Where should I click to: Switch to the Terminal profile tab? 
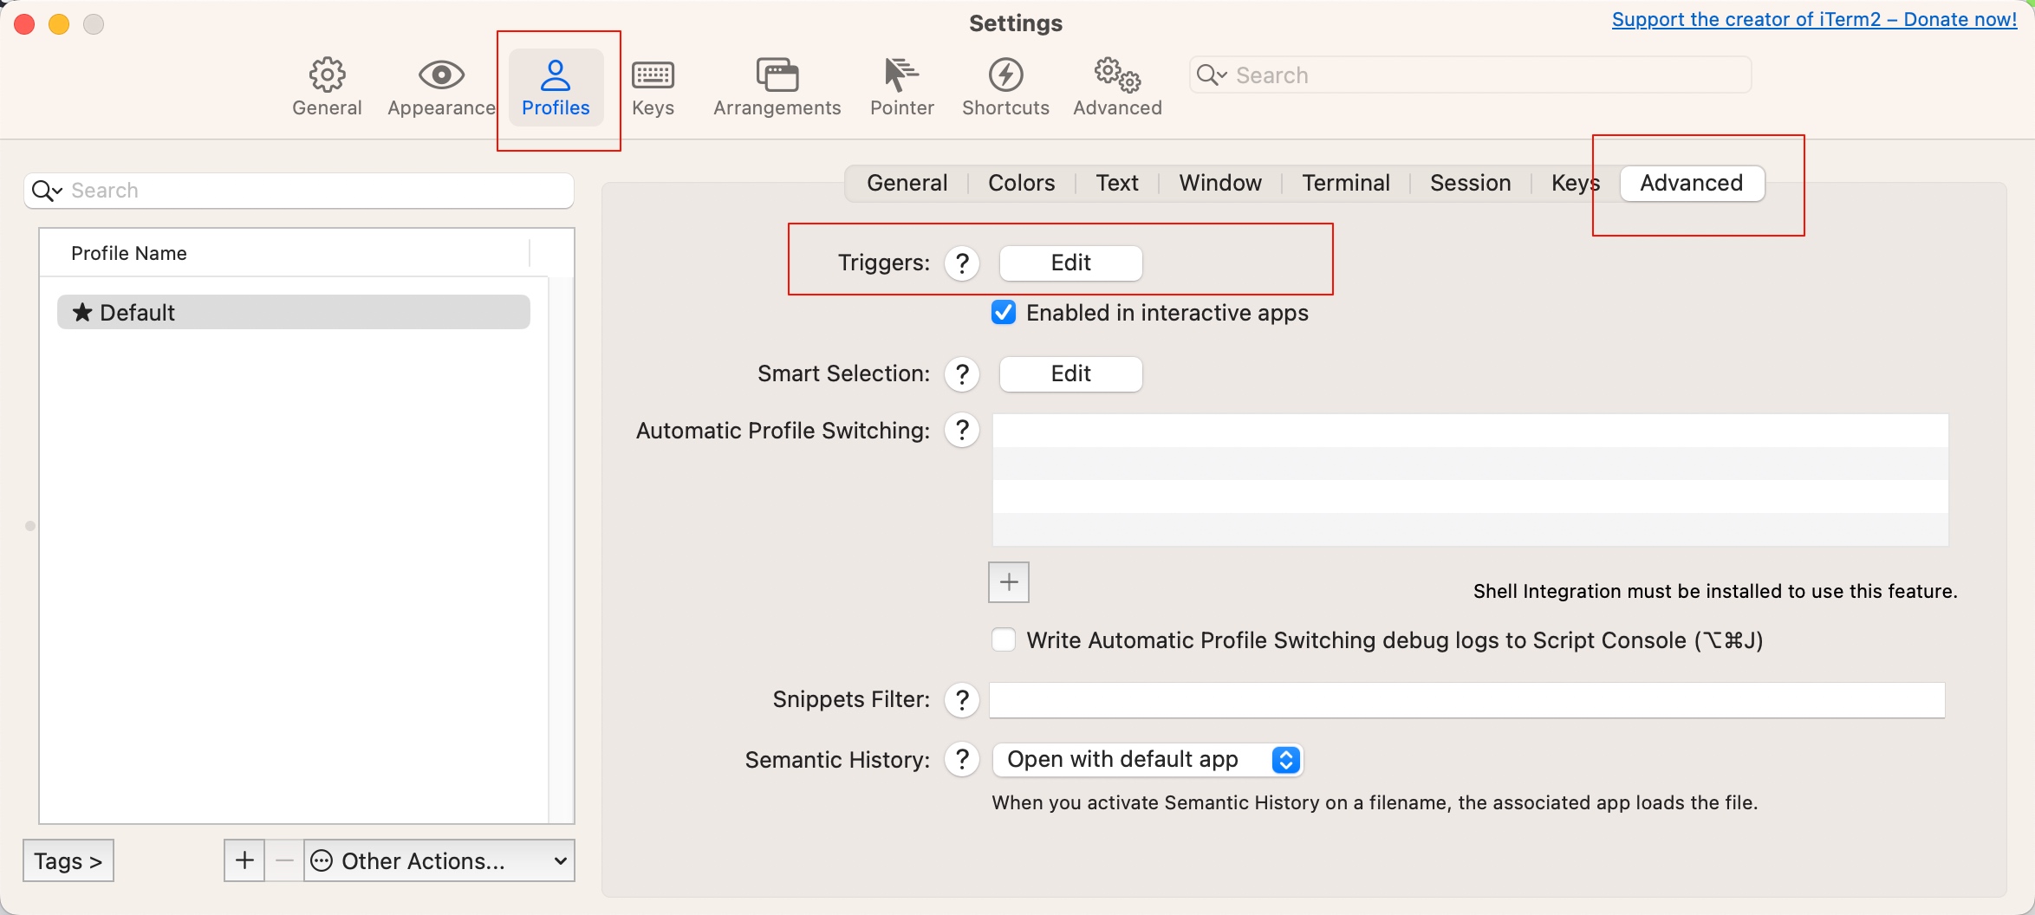[x=1345, y=184]
